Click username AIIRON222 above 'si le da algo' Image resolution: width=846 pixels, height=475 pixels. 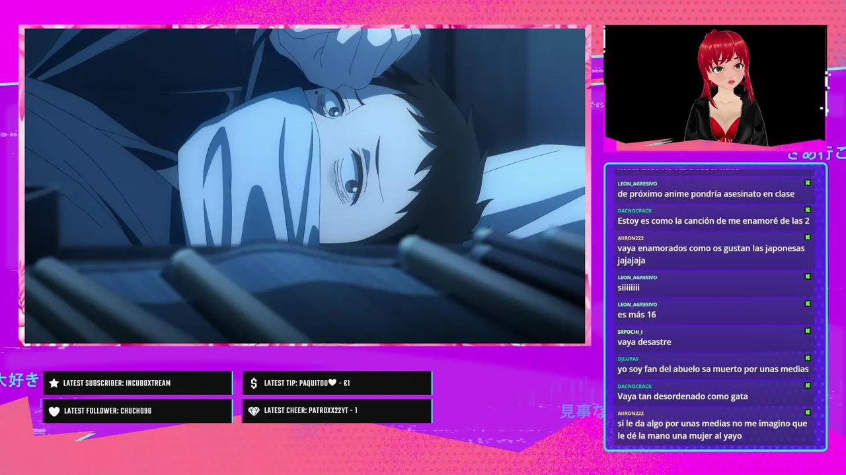pos(631,413)
